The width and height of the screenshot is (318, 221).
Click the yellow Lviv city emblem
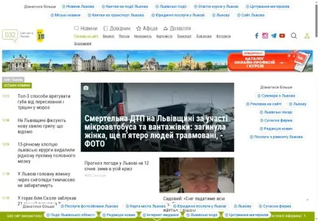(x=41, y=36)
